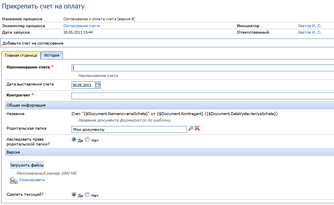
Task: Click the scanner icon beside Сканировать
Action: tap(13, 180)
